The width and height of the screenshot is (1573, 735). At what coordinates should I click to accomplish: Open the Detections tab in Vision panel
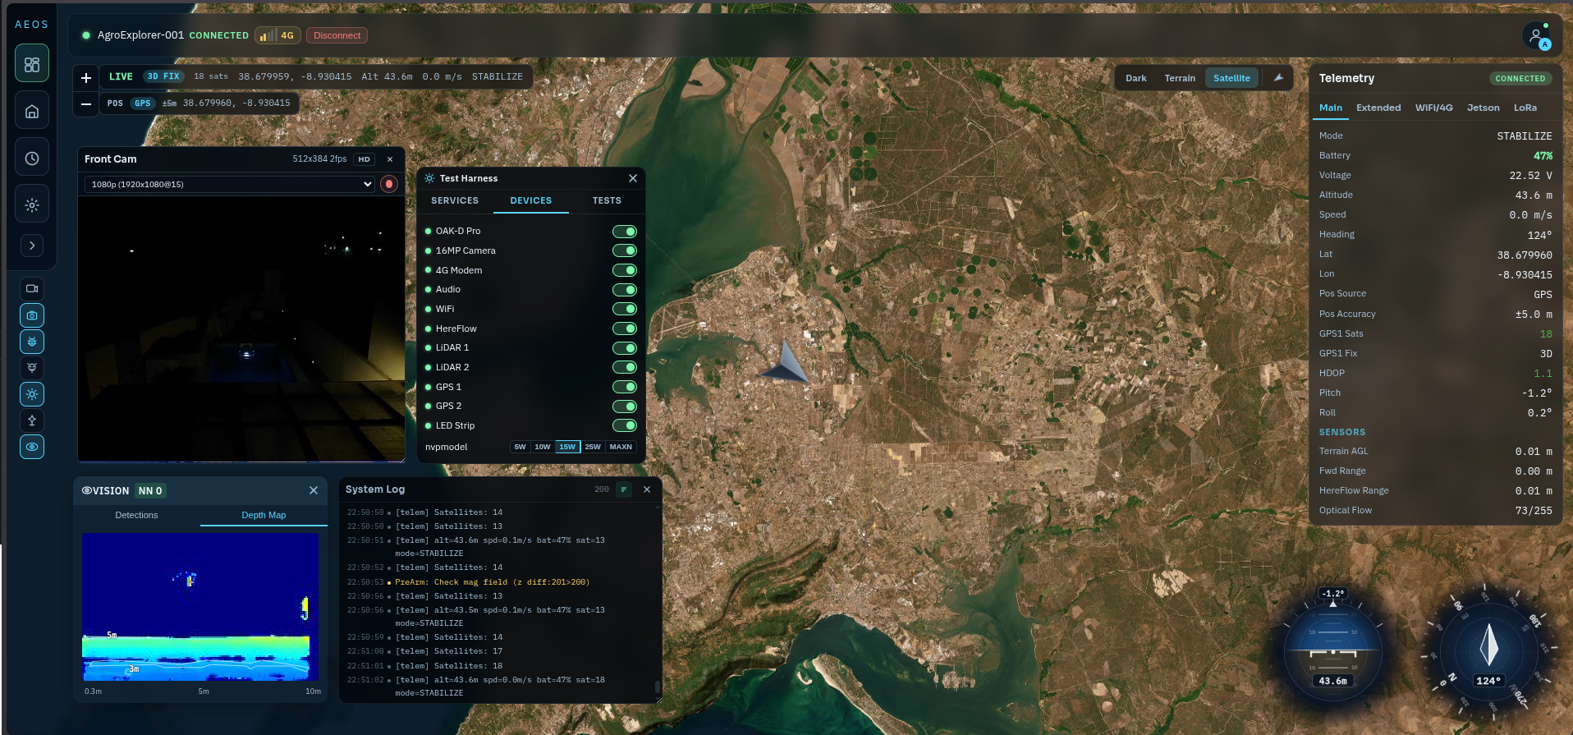click(x=136, y=515)
